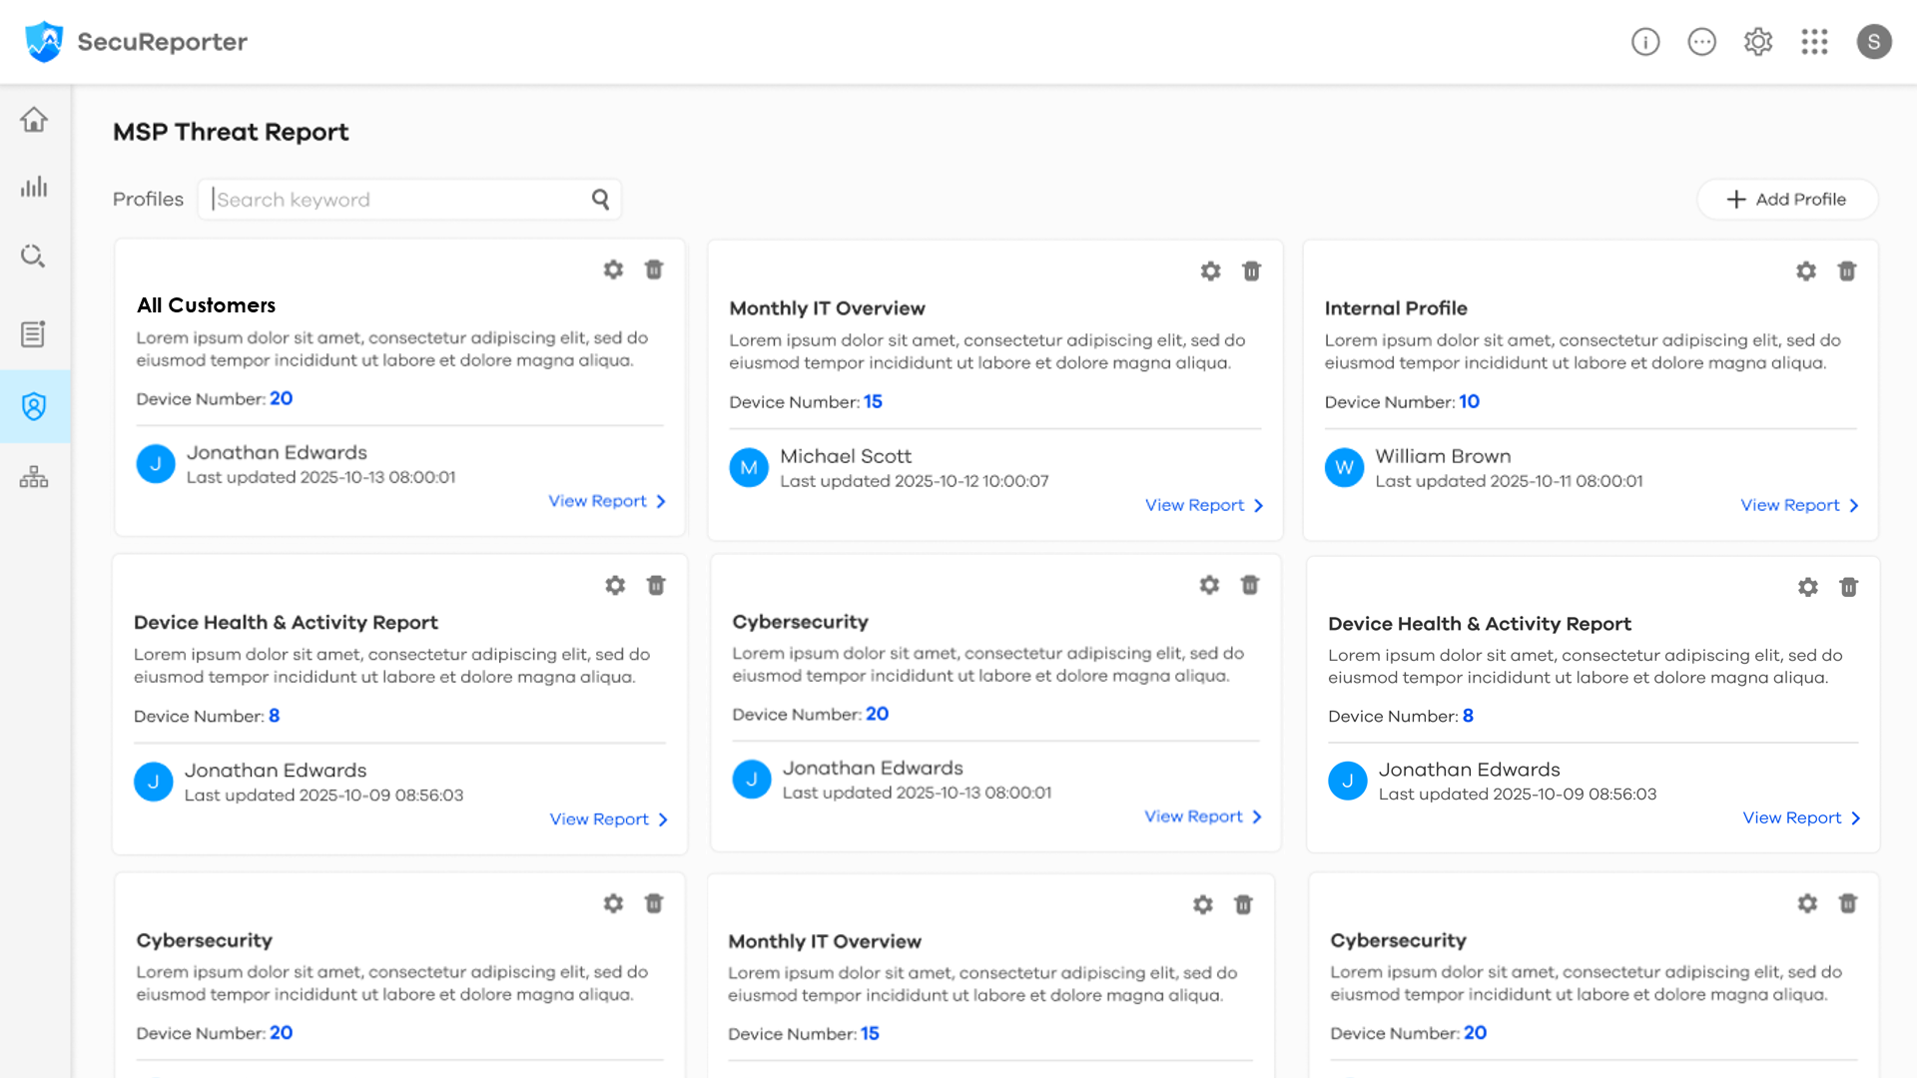Open the header settings gear icon
The width and height of the screenshot is (1917, 1078).
click(x=1758, y=42)
